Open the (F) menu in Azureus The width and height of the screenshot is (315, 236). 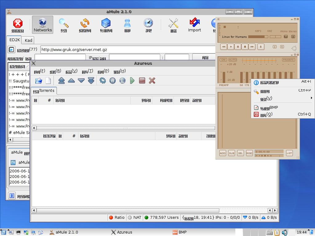(x=39, y=71)
